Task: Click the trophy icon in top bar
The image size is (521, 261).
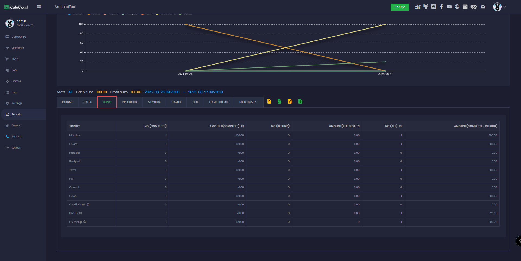Action: (x=425, y=7)
